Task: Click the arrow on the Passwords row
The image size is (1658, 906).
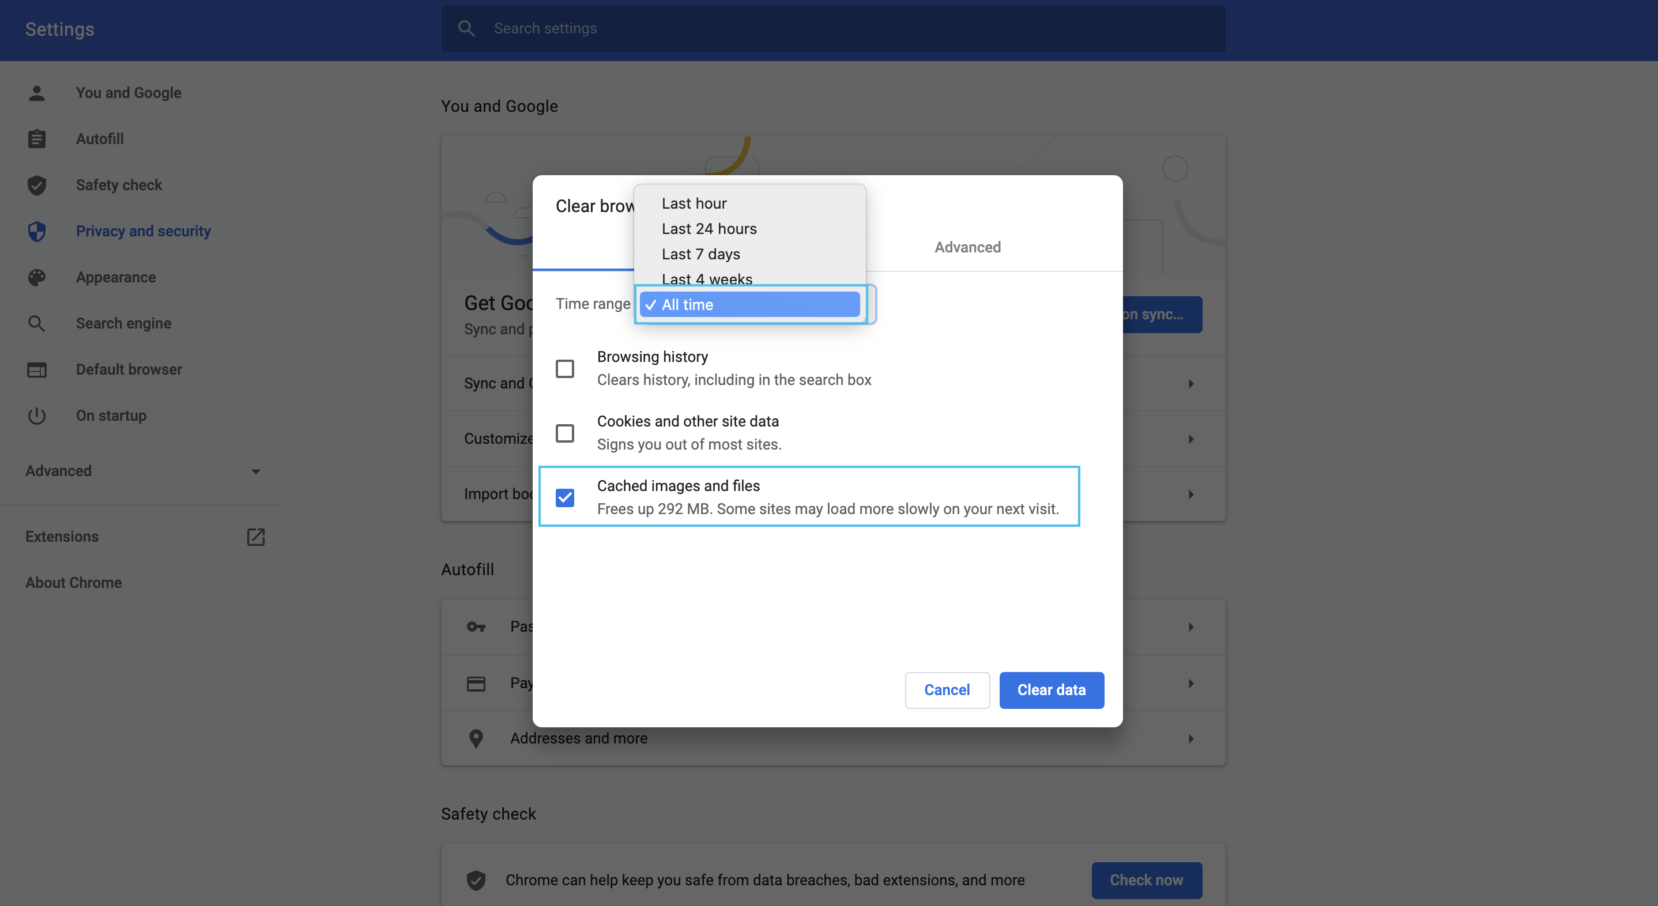Action: coord(1190,626)
